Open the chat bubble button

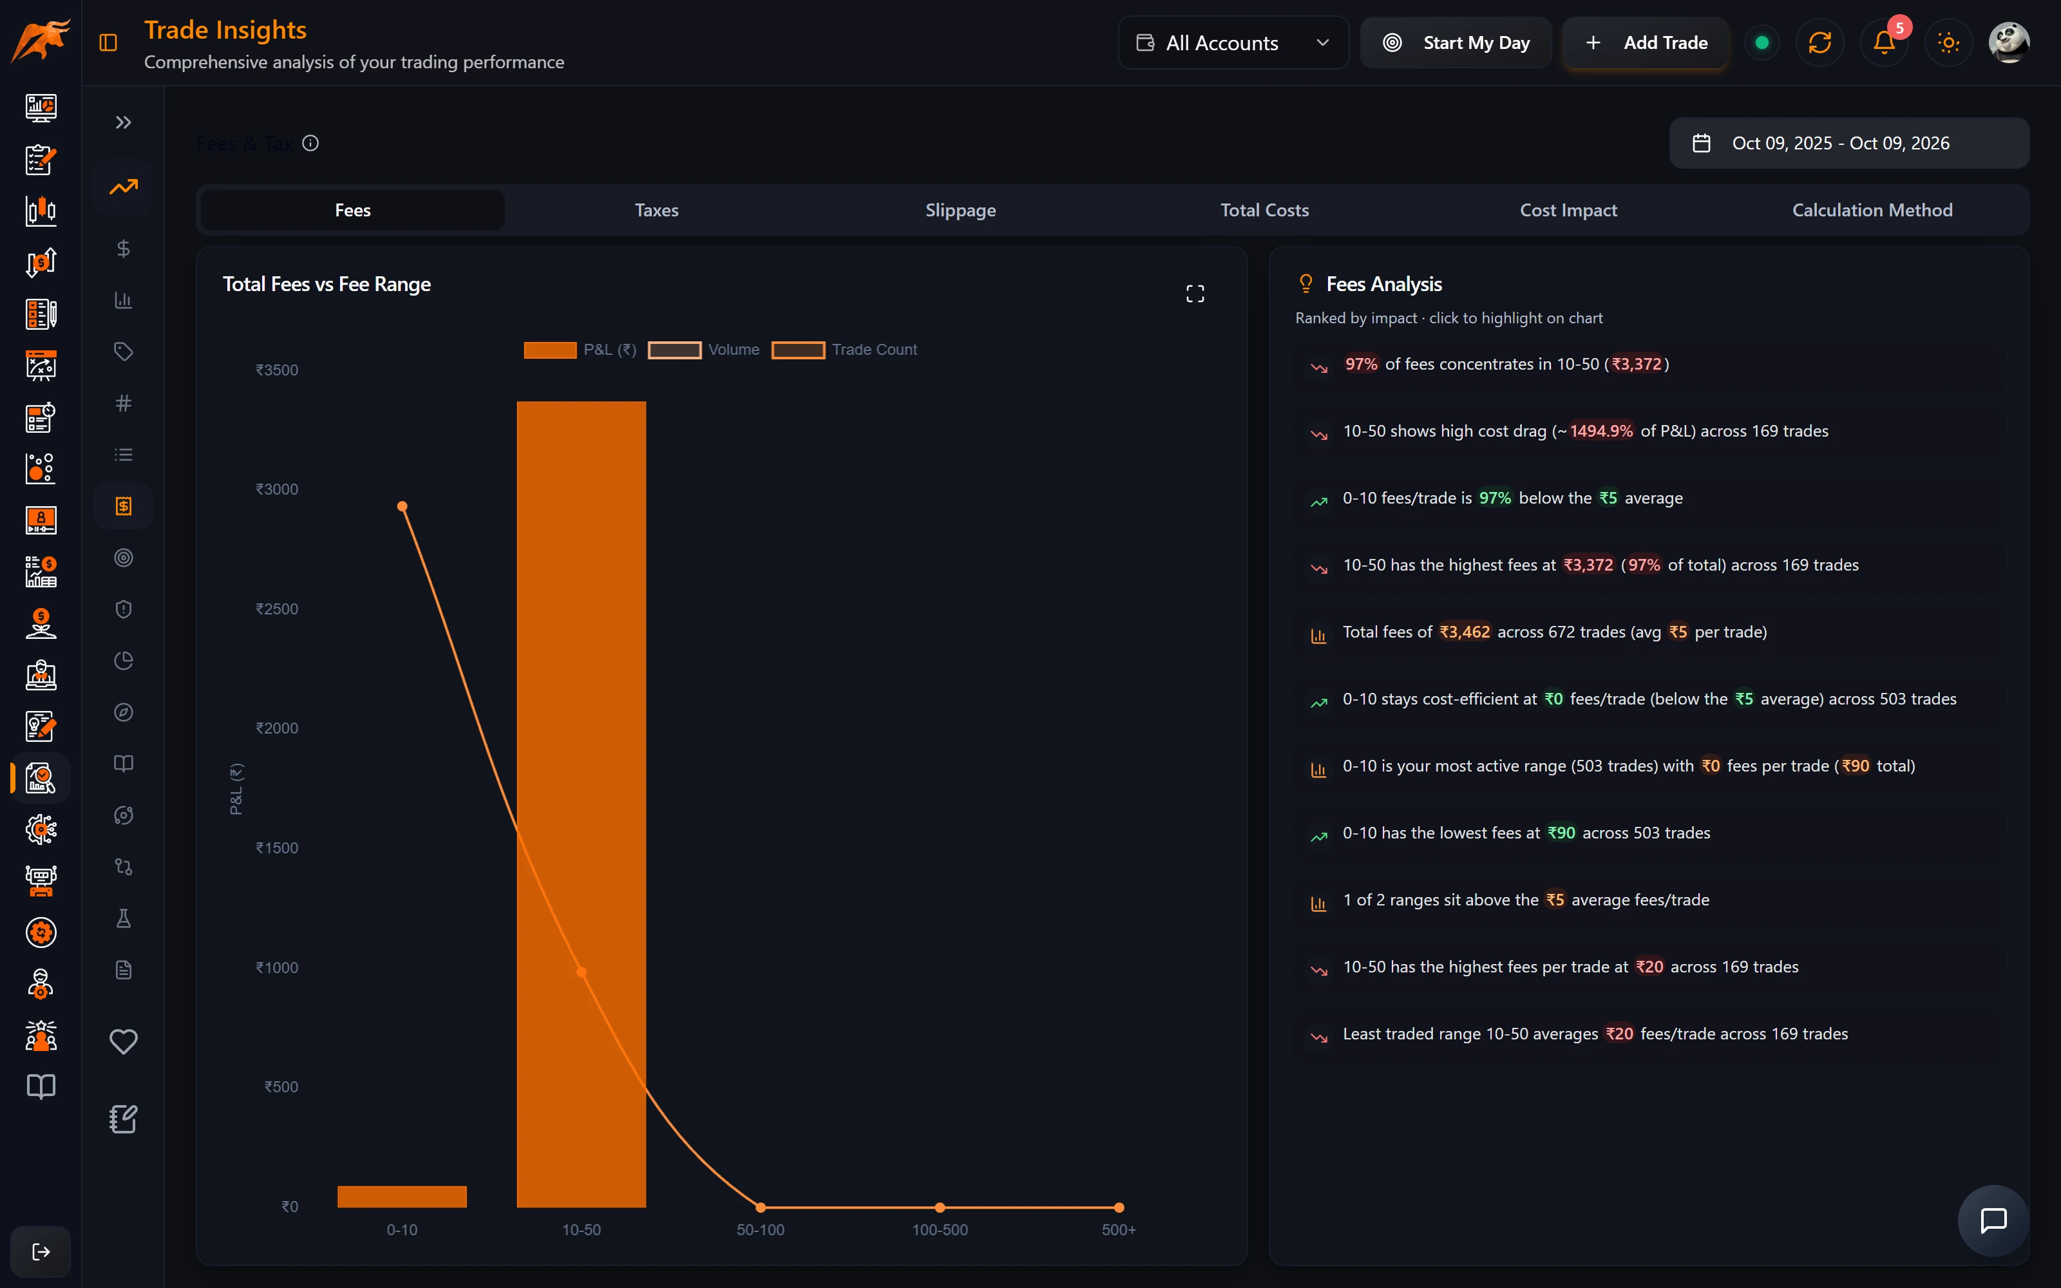(x=1994, y=1221)
